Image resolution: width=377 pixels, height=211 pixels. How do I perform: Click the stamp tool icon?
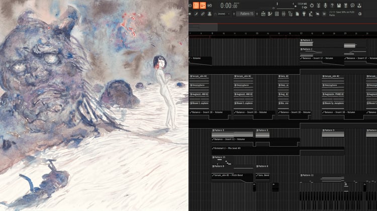(210, 14)
